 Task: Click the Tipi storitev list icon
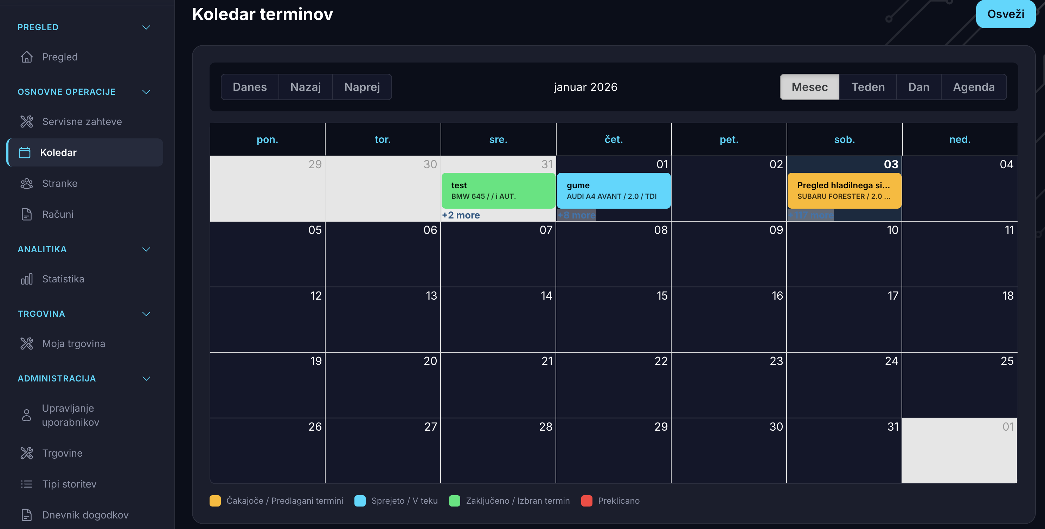click(26, 484)
